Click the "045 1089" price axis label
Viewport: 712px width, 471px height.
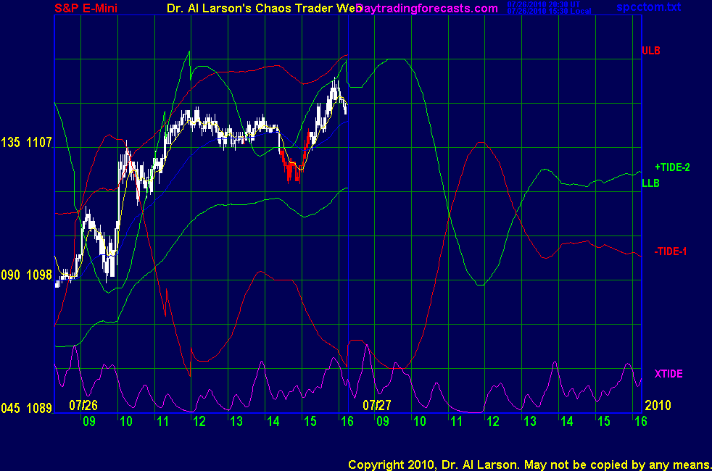26,408
